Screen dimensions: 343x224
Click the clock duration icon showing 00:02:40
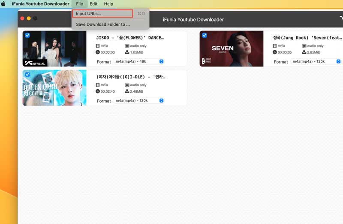pyautogui.click(x=98, y=91)
